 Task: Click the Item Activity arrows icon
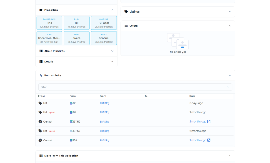click(41, 75)
